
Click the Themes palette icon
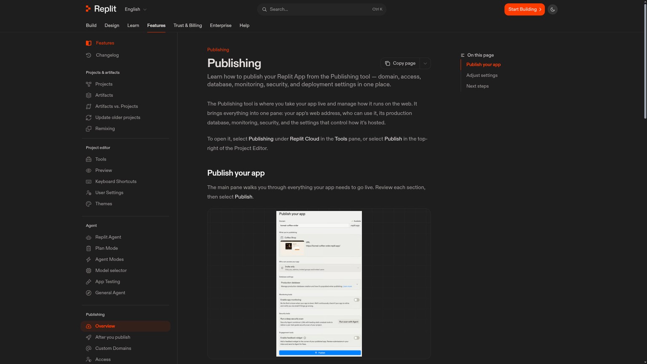[x=88, y=204]
